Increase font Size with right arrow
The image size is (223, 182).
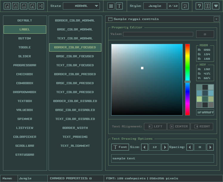(165, 147)
